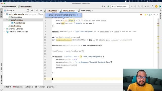
Task: Toggle Structure tool window side tab
Action: pos(1,67)
